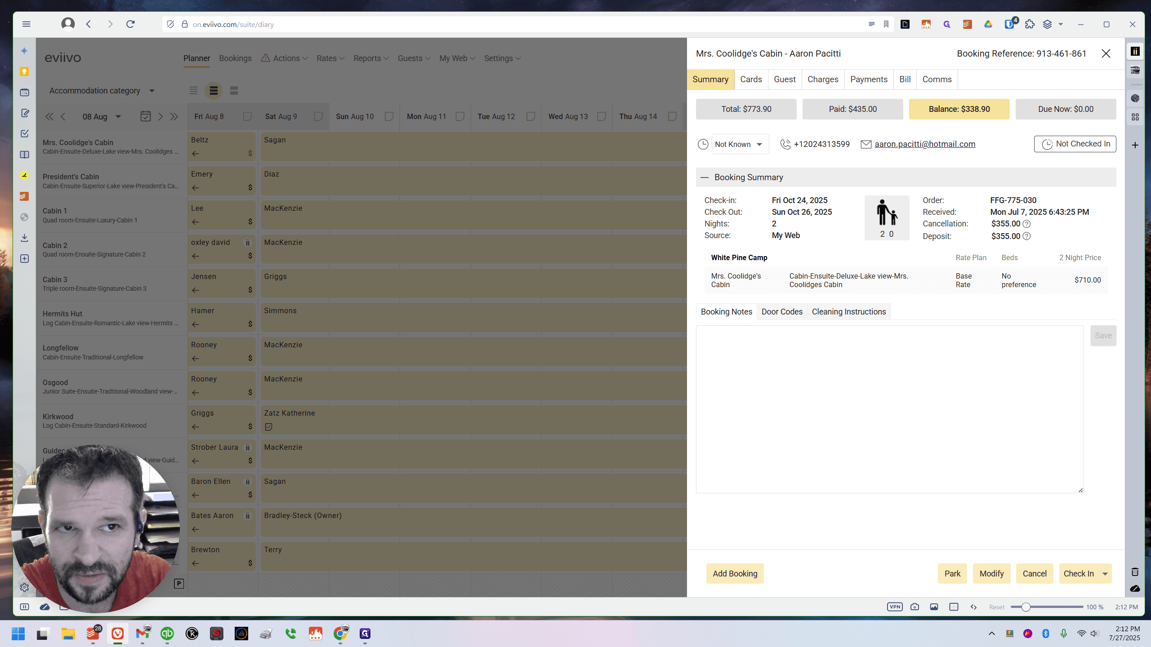Click into the booking notes text area
This screenshot has height=647, width=1151.
click(x=890, y=409)
